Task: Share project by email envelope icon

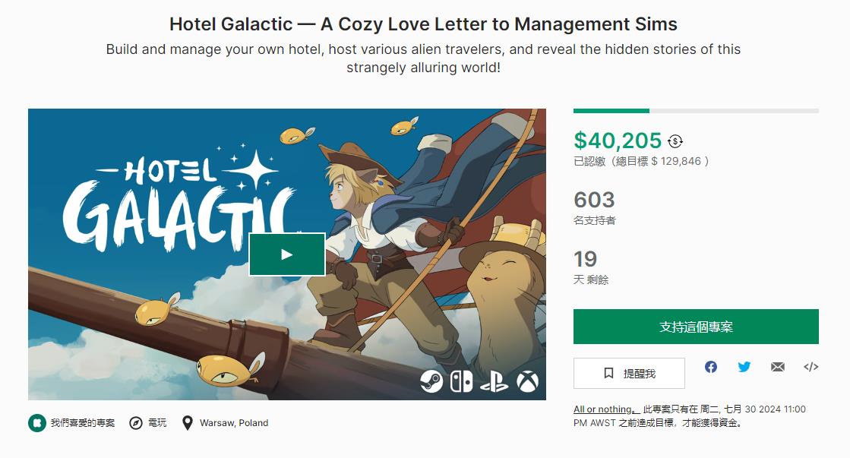Action: [777, 367]
